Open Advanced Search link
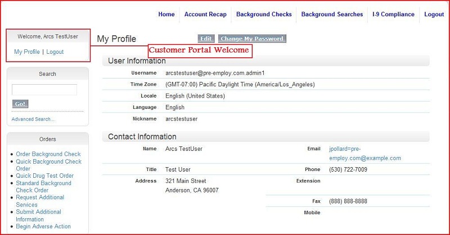 click(33, 119)
